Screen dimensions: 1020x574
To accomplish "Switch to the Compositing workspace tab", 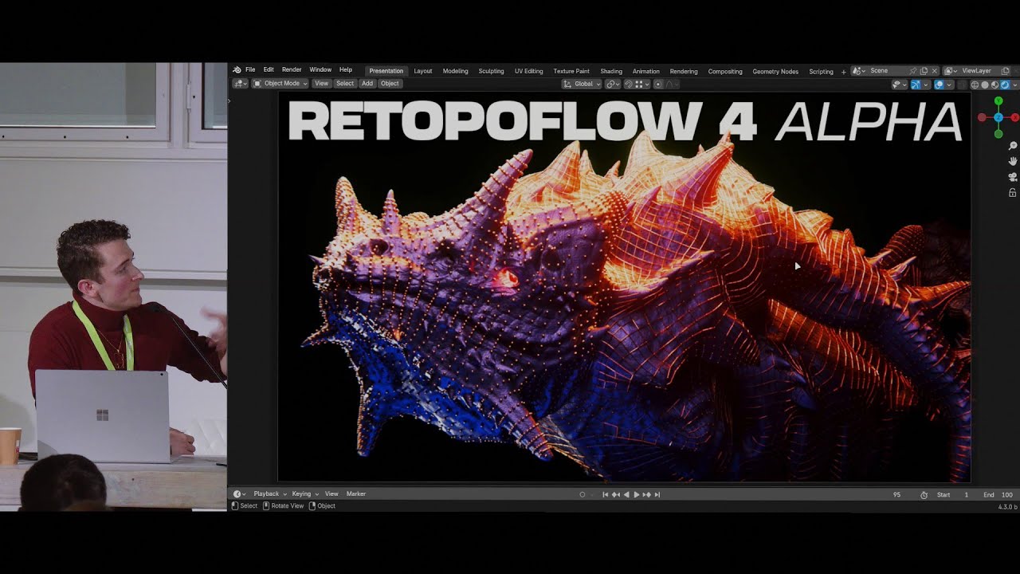I will 725,71.
